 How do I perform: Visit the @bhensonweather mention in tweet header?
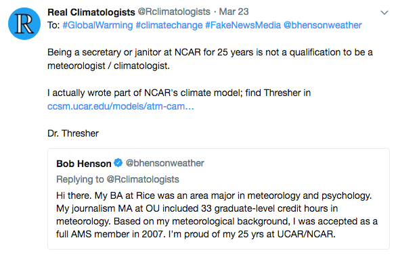click(323, 25)
